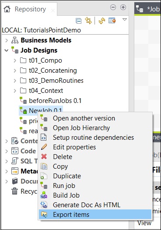This screenshot has width=161, height=230.
Task: Click the Refresh icon in Repository toolbar
Action: click(102, 21)
